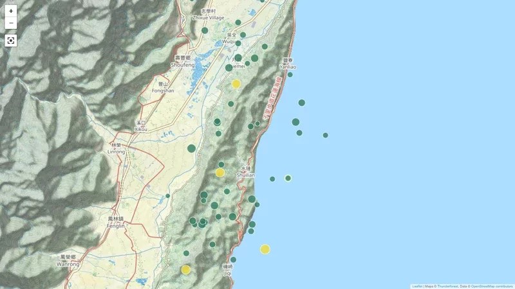The height and width of the screenshot is (289, 515).
Task: Toggle fullscreen map view
Action: click(x=11, y=40)
